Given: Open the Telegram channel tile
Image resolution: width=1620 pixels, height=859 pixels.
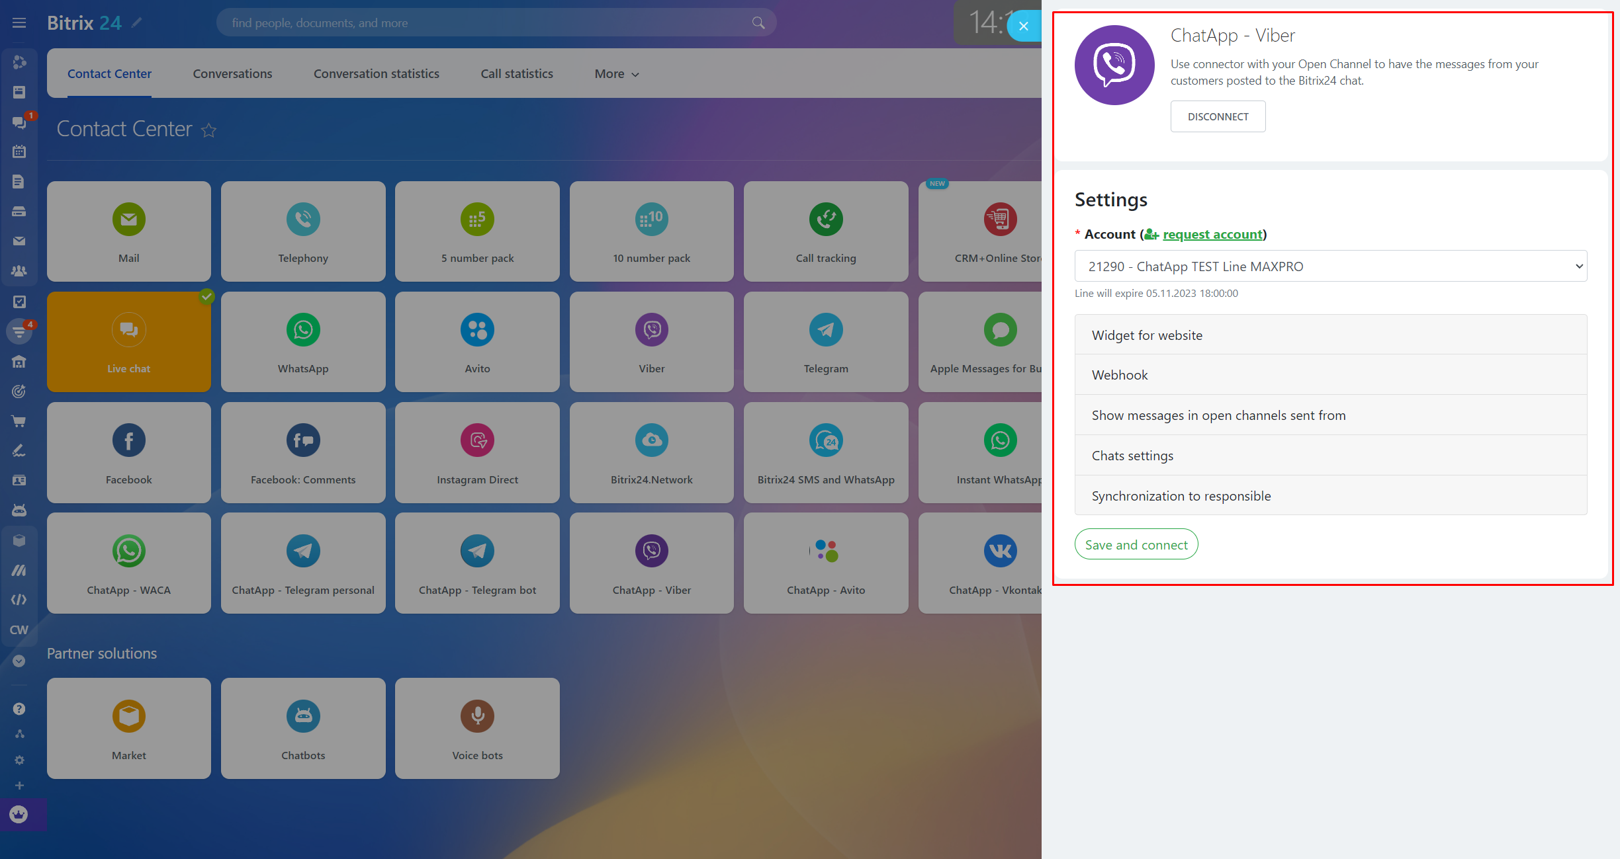Looking at the screenshot, I should click(825, 342).
